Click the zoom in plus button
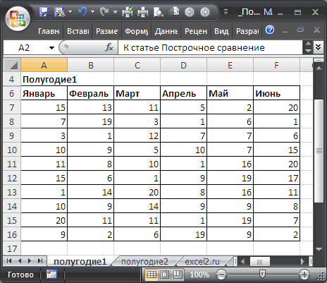This screenshot has width=327, height=283. pyautogui.click(x=304, y=275)
